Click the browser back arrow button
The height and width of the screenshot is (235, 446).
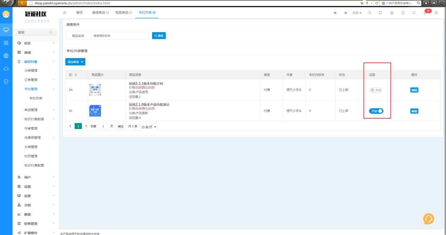(22, 3)
